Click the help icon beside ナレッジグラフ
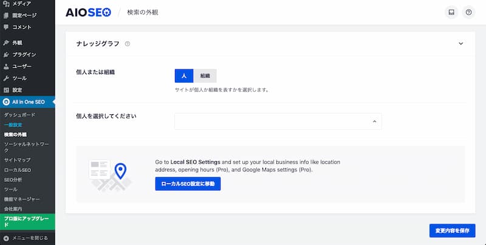486x245 pixels. [x=128, y=44]
